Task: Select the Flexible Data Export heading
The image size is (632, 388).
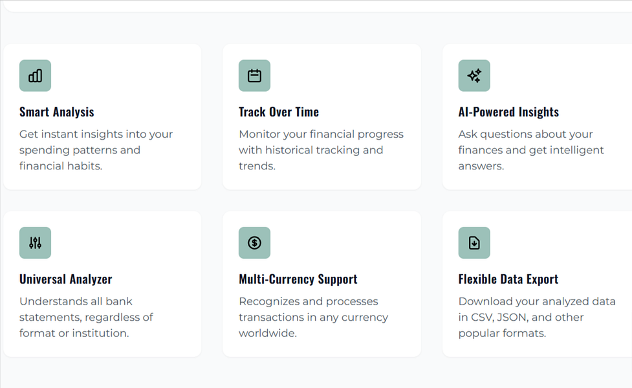Action: 508,279
